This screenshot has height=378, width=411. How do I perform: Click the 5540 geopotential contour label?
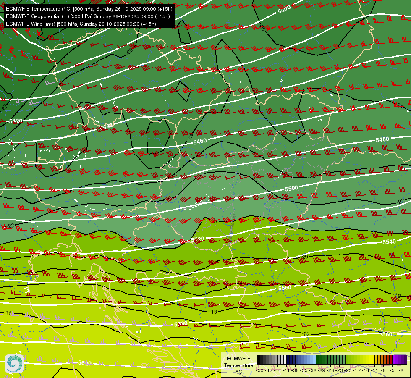(389, 241)
